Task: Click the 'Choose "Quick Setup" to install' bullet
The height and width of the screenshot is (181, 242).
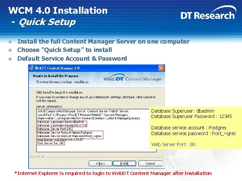Action: (x=65, y=50)
